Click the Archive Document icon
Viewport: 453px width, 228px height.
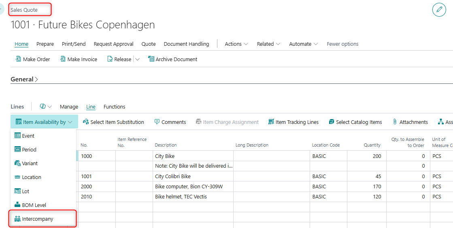[x=151, y=59]
